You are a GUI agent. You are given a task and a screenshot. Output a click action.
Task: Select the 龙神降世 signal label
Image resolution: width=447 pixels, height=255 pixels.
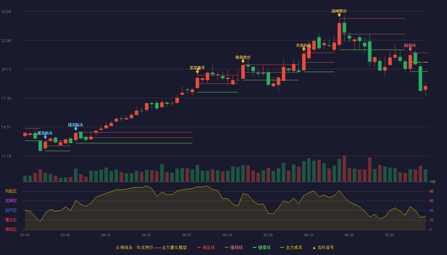coord(339,11)
